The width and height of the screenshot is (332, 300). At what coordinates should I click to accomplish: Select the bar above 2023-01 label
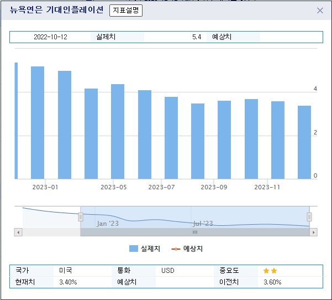click(38, 123)
